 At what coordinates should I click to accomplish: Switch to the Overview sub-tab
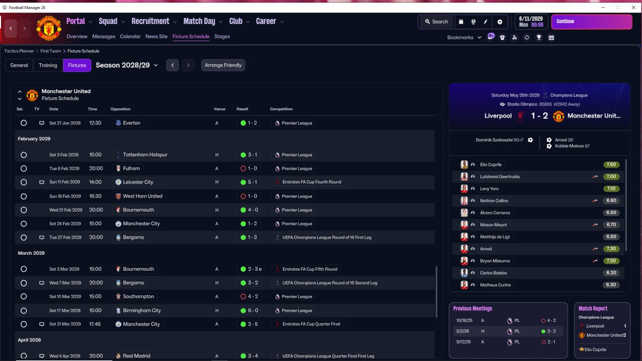tap(77, 37)
